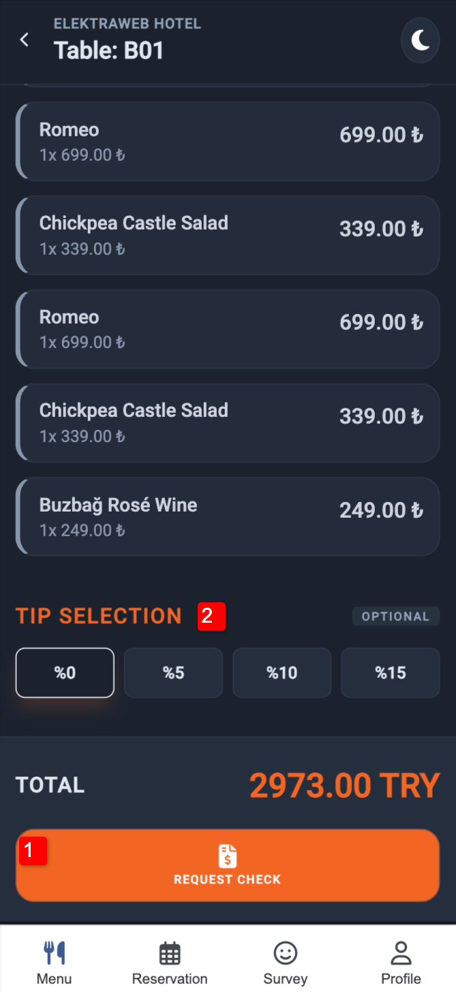Open the Reservation calendar icon
The image size is (456, 992).
[x=170, y=953]
